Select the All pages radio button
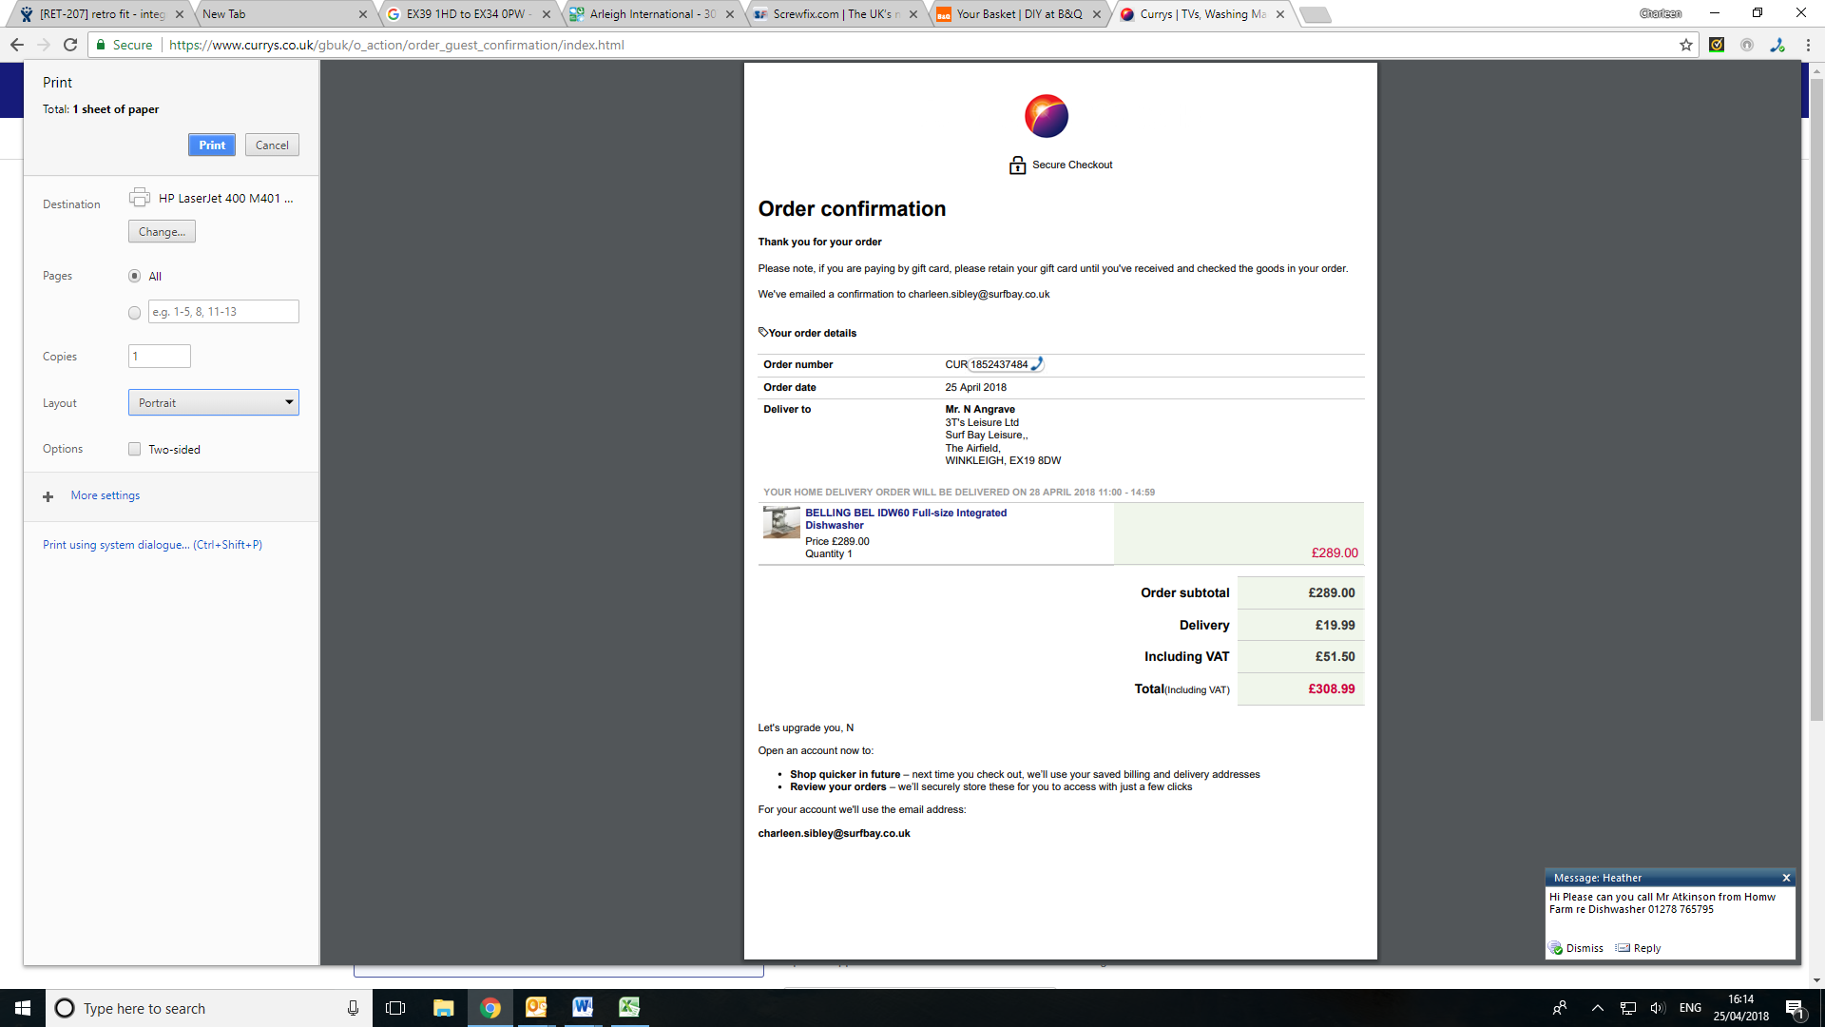Screen dimensions: 1825x1027 coord(134,276)
